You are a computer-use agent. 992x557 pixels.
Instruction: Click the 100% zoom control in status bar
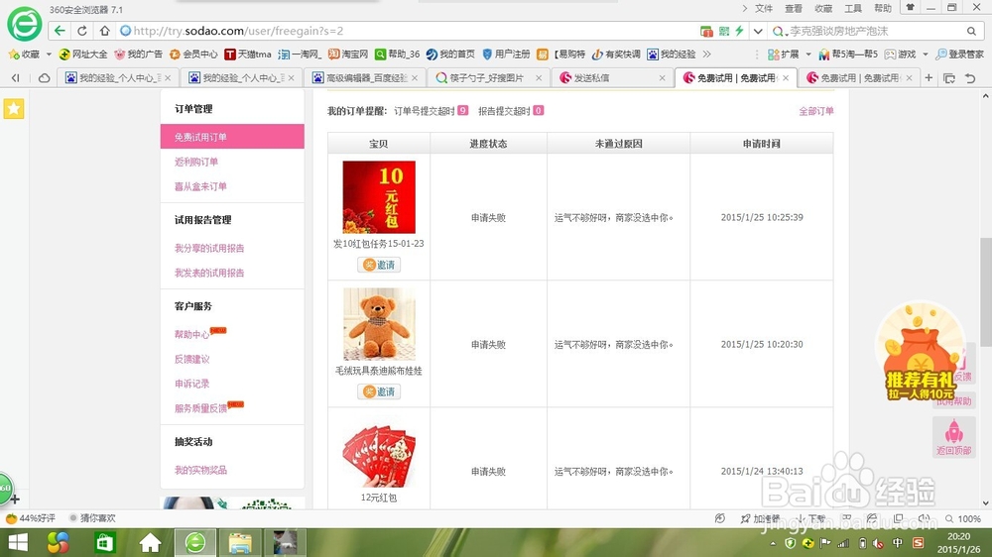click(963, 518)
